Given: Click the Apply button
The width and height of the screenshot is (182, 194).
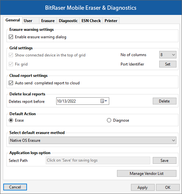Looking at the screenshot, I should click(x=143, y=188).
